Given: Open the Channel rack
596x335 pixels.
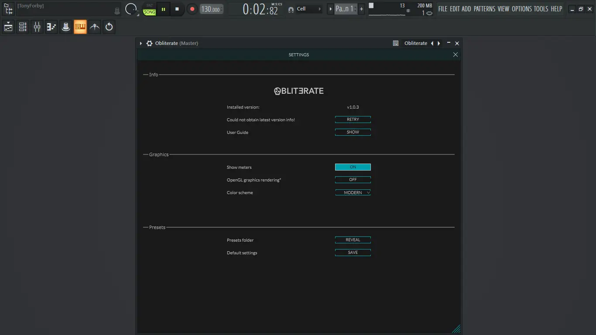Looking at the screenshot, I should click(x=22, y=27).
